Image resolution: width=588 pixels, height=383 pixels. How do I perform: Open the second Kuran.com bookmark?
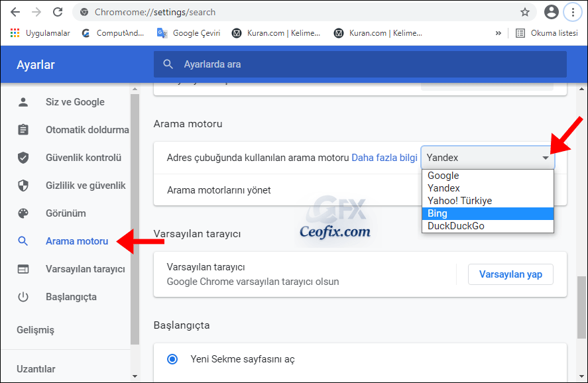(378, 33)
